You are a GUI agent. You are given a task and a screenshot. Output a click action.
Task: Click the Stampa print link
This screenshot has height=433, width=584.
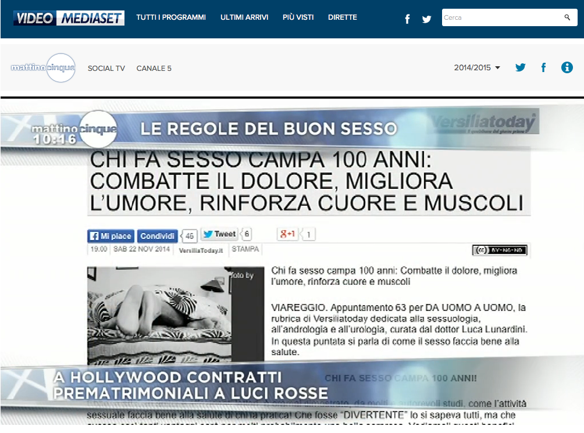pyautogui.click(x=245, y=249)
